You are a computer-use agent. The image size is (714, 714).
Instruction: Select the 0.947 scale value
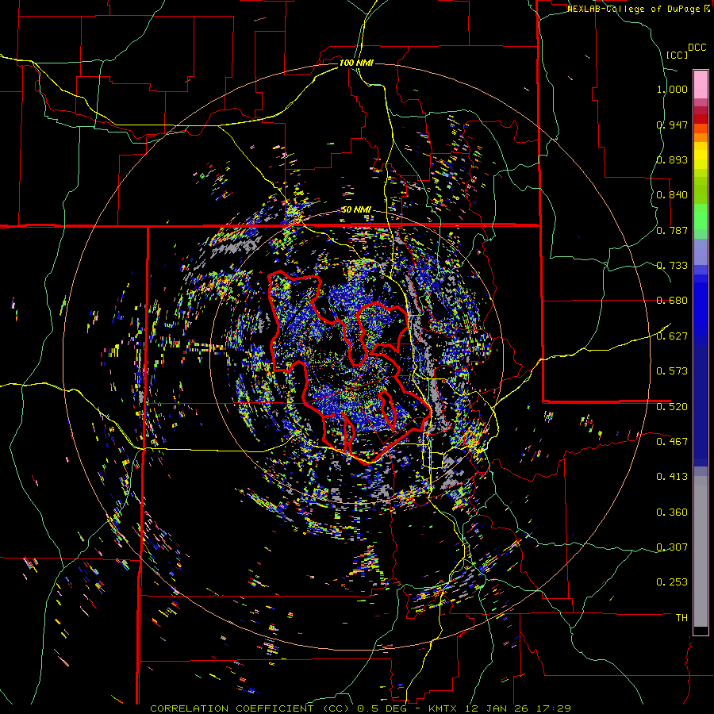click(672, 125)
